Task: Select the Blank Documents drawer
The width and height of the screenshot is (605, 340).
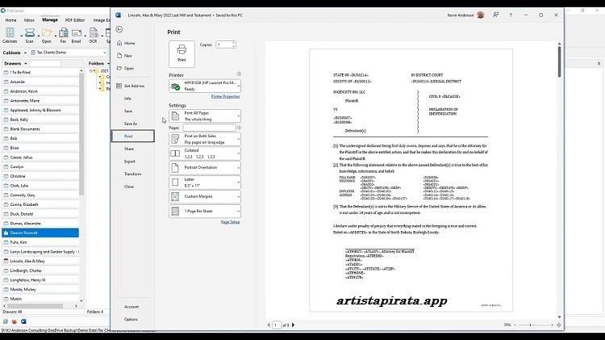Action: click(x=40, y=129)
